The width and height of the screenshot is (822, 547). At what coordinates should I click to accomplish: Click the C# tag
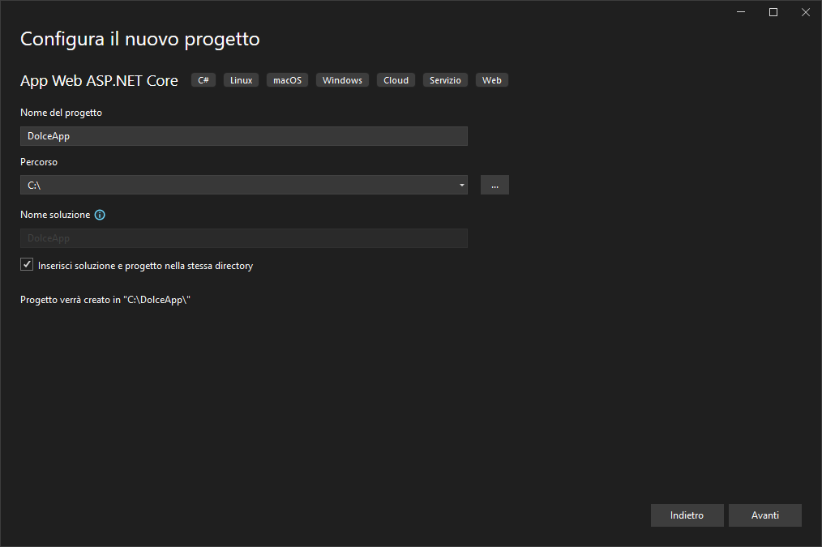pos(203,80)
